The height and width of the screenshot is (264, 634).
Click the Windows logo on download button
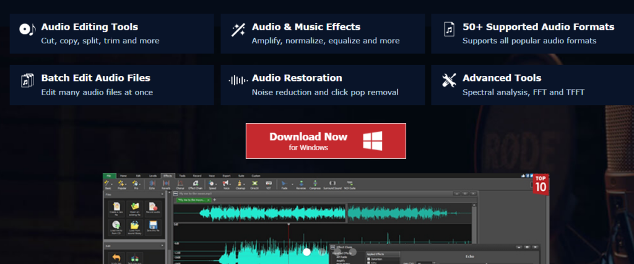[x=372, y=141]
